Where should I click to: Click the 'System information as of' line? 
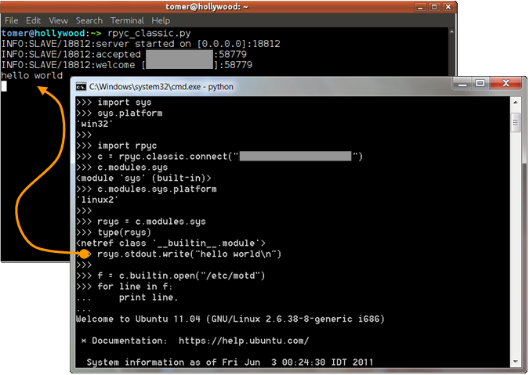click(230, 362)
